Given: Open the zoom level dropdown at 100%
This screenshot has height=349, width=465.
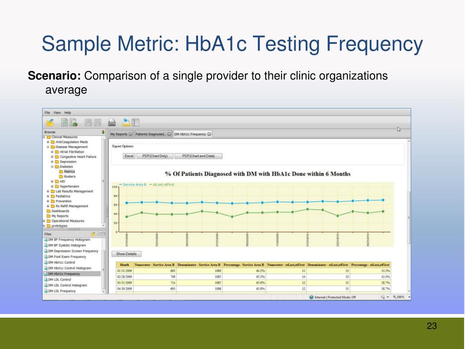Looking at the screenshot, I should click(409, 297).
